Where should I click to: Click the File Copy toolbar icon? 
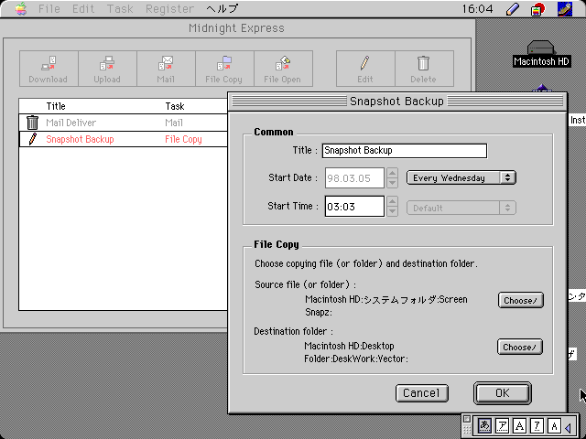click(x=224, y=70)
